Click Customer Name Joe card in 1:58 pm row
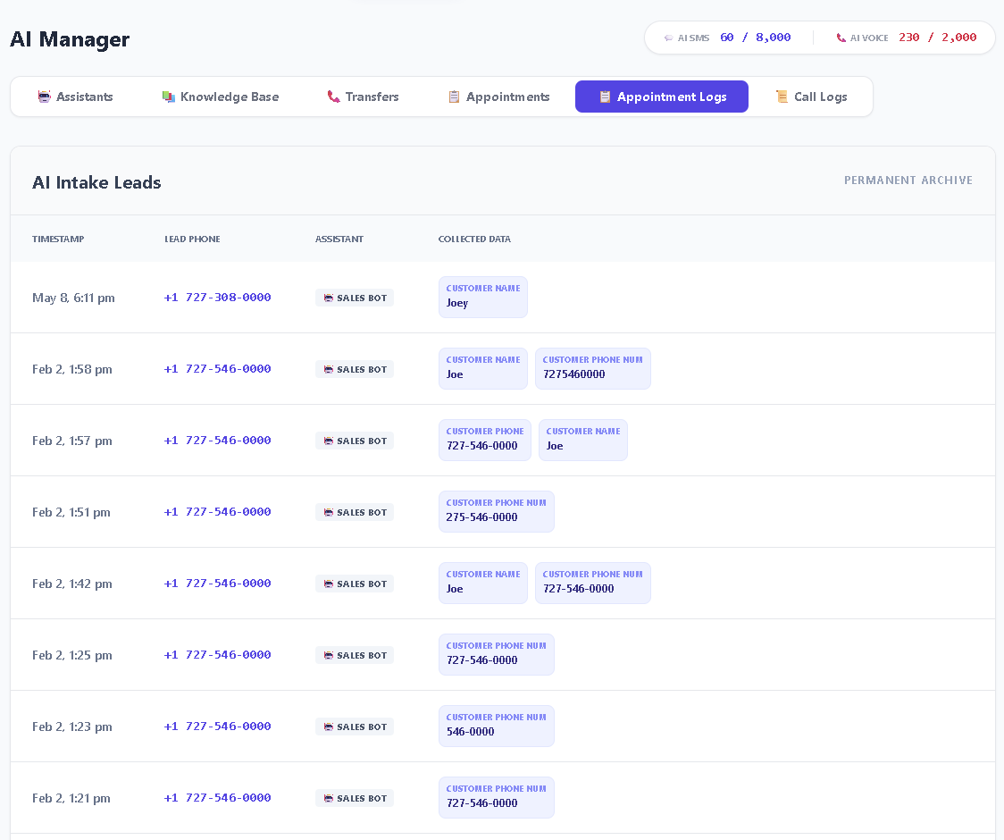1004x840 pixels. click(483, 369)
